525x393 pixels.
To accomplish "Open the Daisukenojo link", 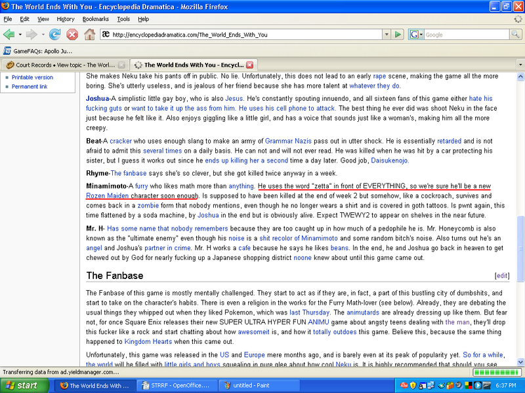I will click(389, 160).
